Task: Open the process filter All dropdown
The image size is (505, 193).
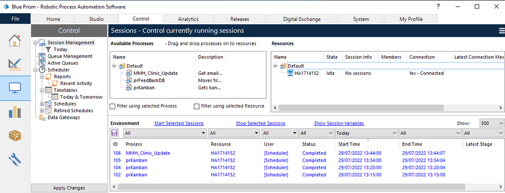Action: coord(165,133)
